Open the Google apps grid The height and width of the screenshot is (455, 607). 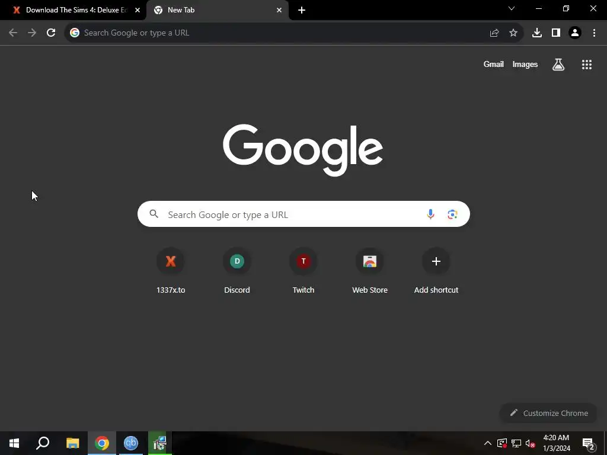tap(587, 65)
